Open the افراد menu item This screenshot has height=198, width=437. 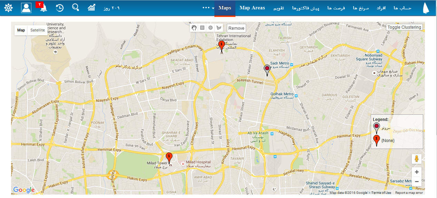click(x=381, y=8)
